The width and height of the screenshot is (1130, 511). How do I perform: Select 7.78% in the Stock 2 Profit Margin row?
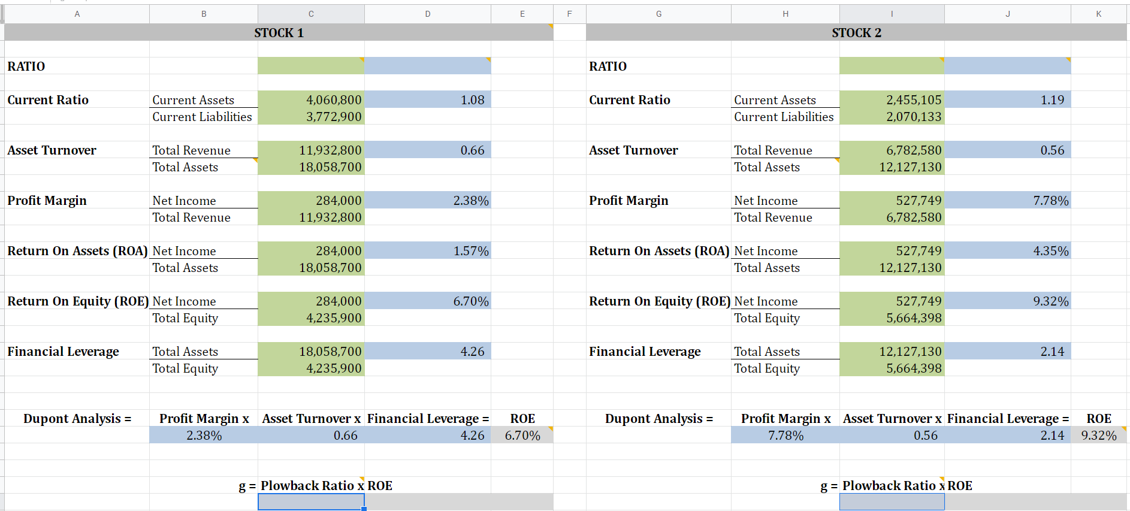(1008, 200)
